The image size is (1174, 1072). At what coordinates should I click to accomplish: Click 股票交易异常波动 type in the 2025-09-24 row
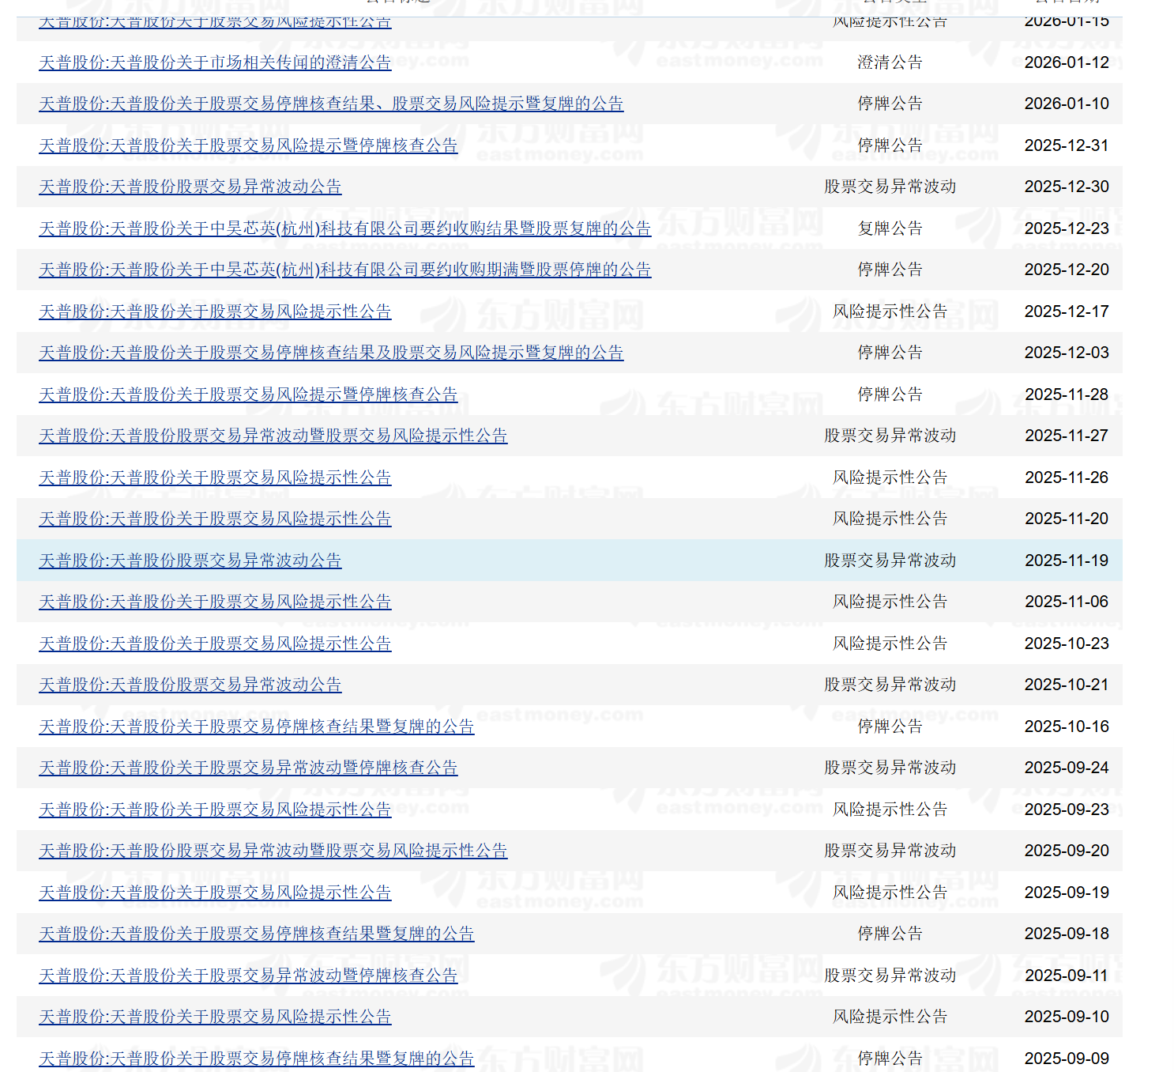coord(890,768)
